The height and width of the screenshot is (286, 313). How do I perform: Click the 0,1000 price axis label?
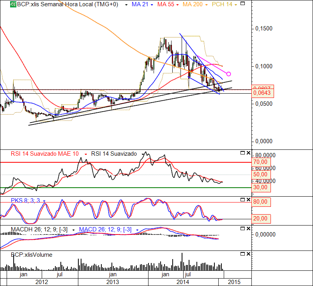click(264, 66)
